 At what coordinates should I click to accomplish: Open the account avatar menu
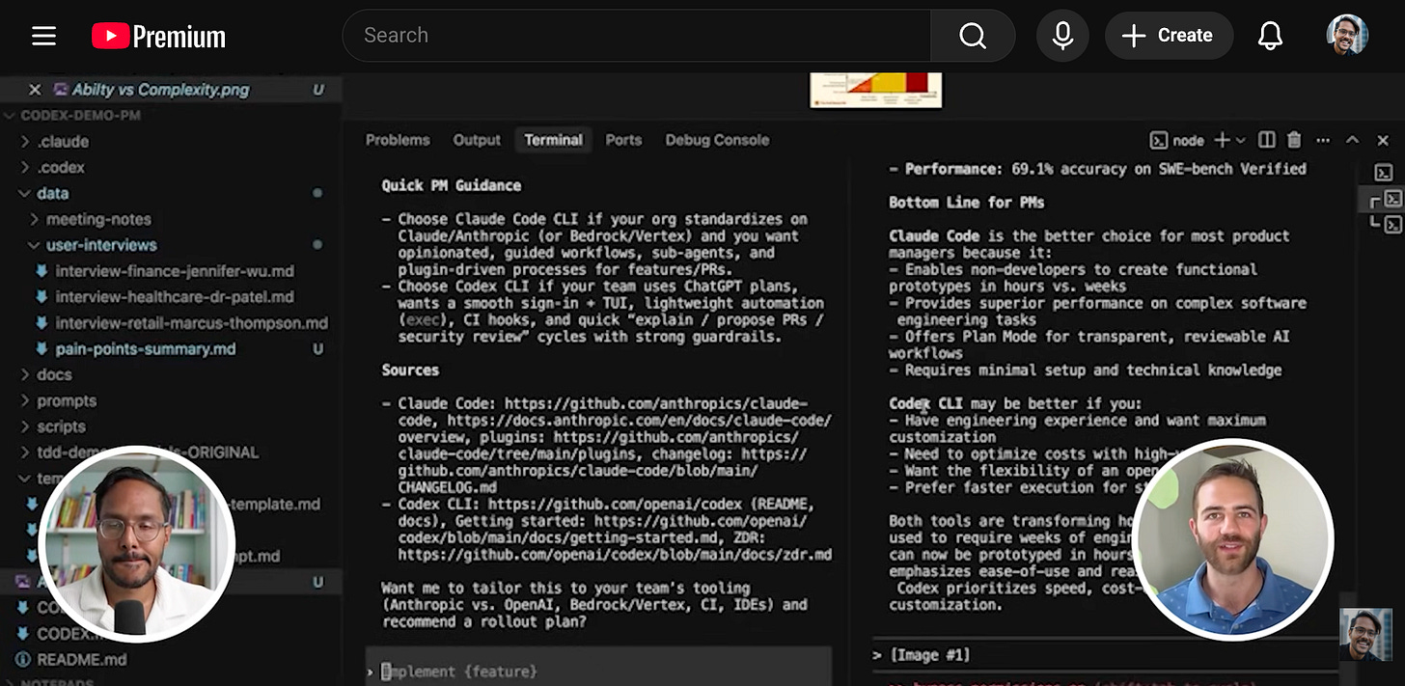[1347, 36]
